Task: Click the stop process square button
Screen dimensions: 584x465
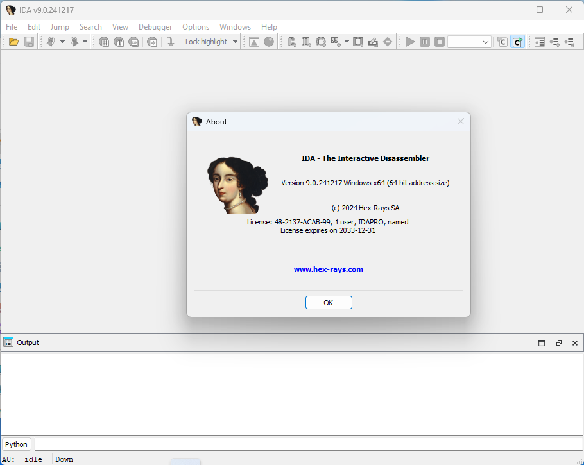Action: [440, 42]
